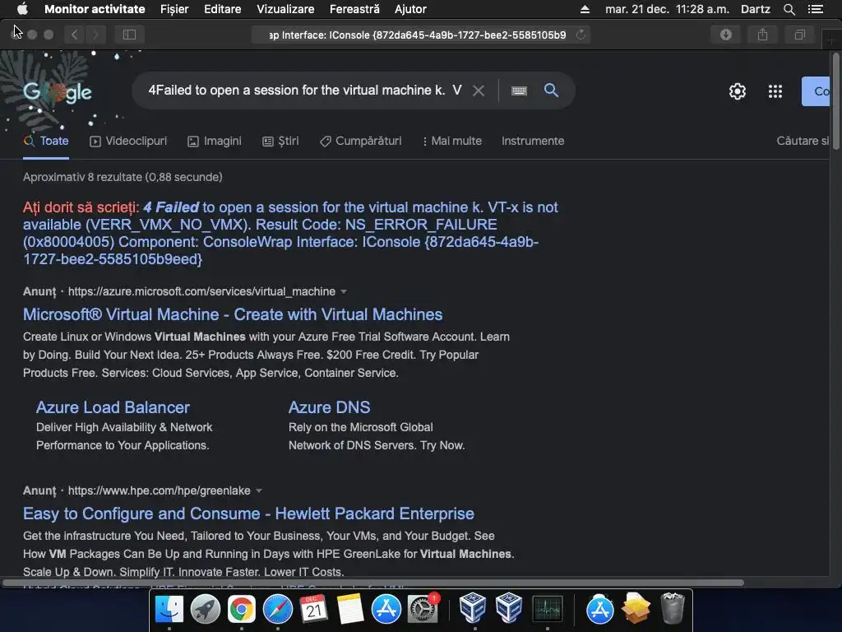The height and width of the screenshot is (632, 842).
Task: Switch to Cumpărături tab
Action: pos(360,142)
